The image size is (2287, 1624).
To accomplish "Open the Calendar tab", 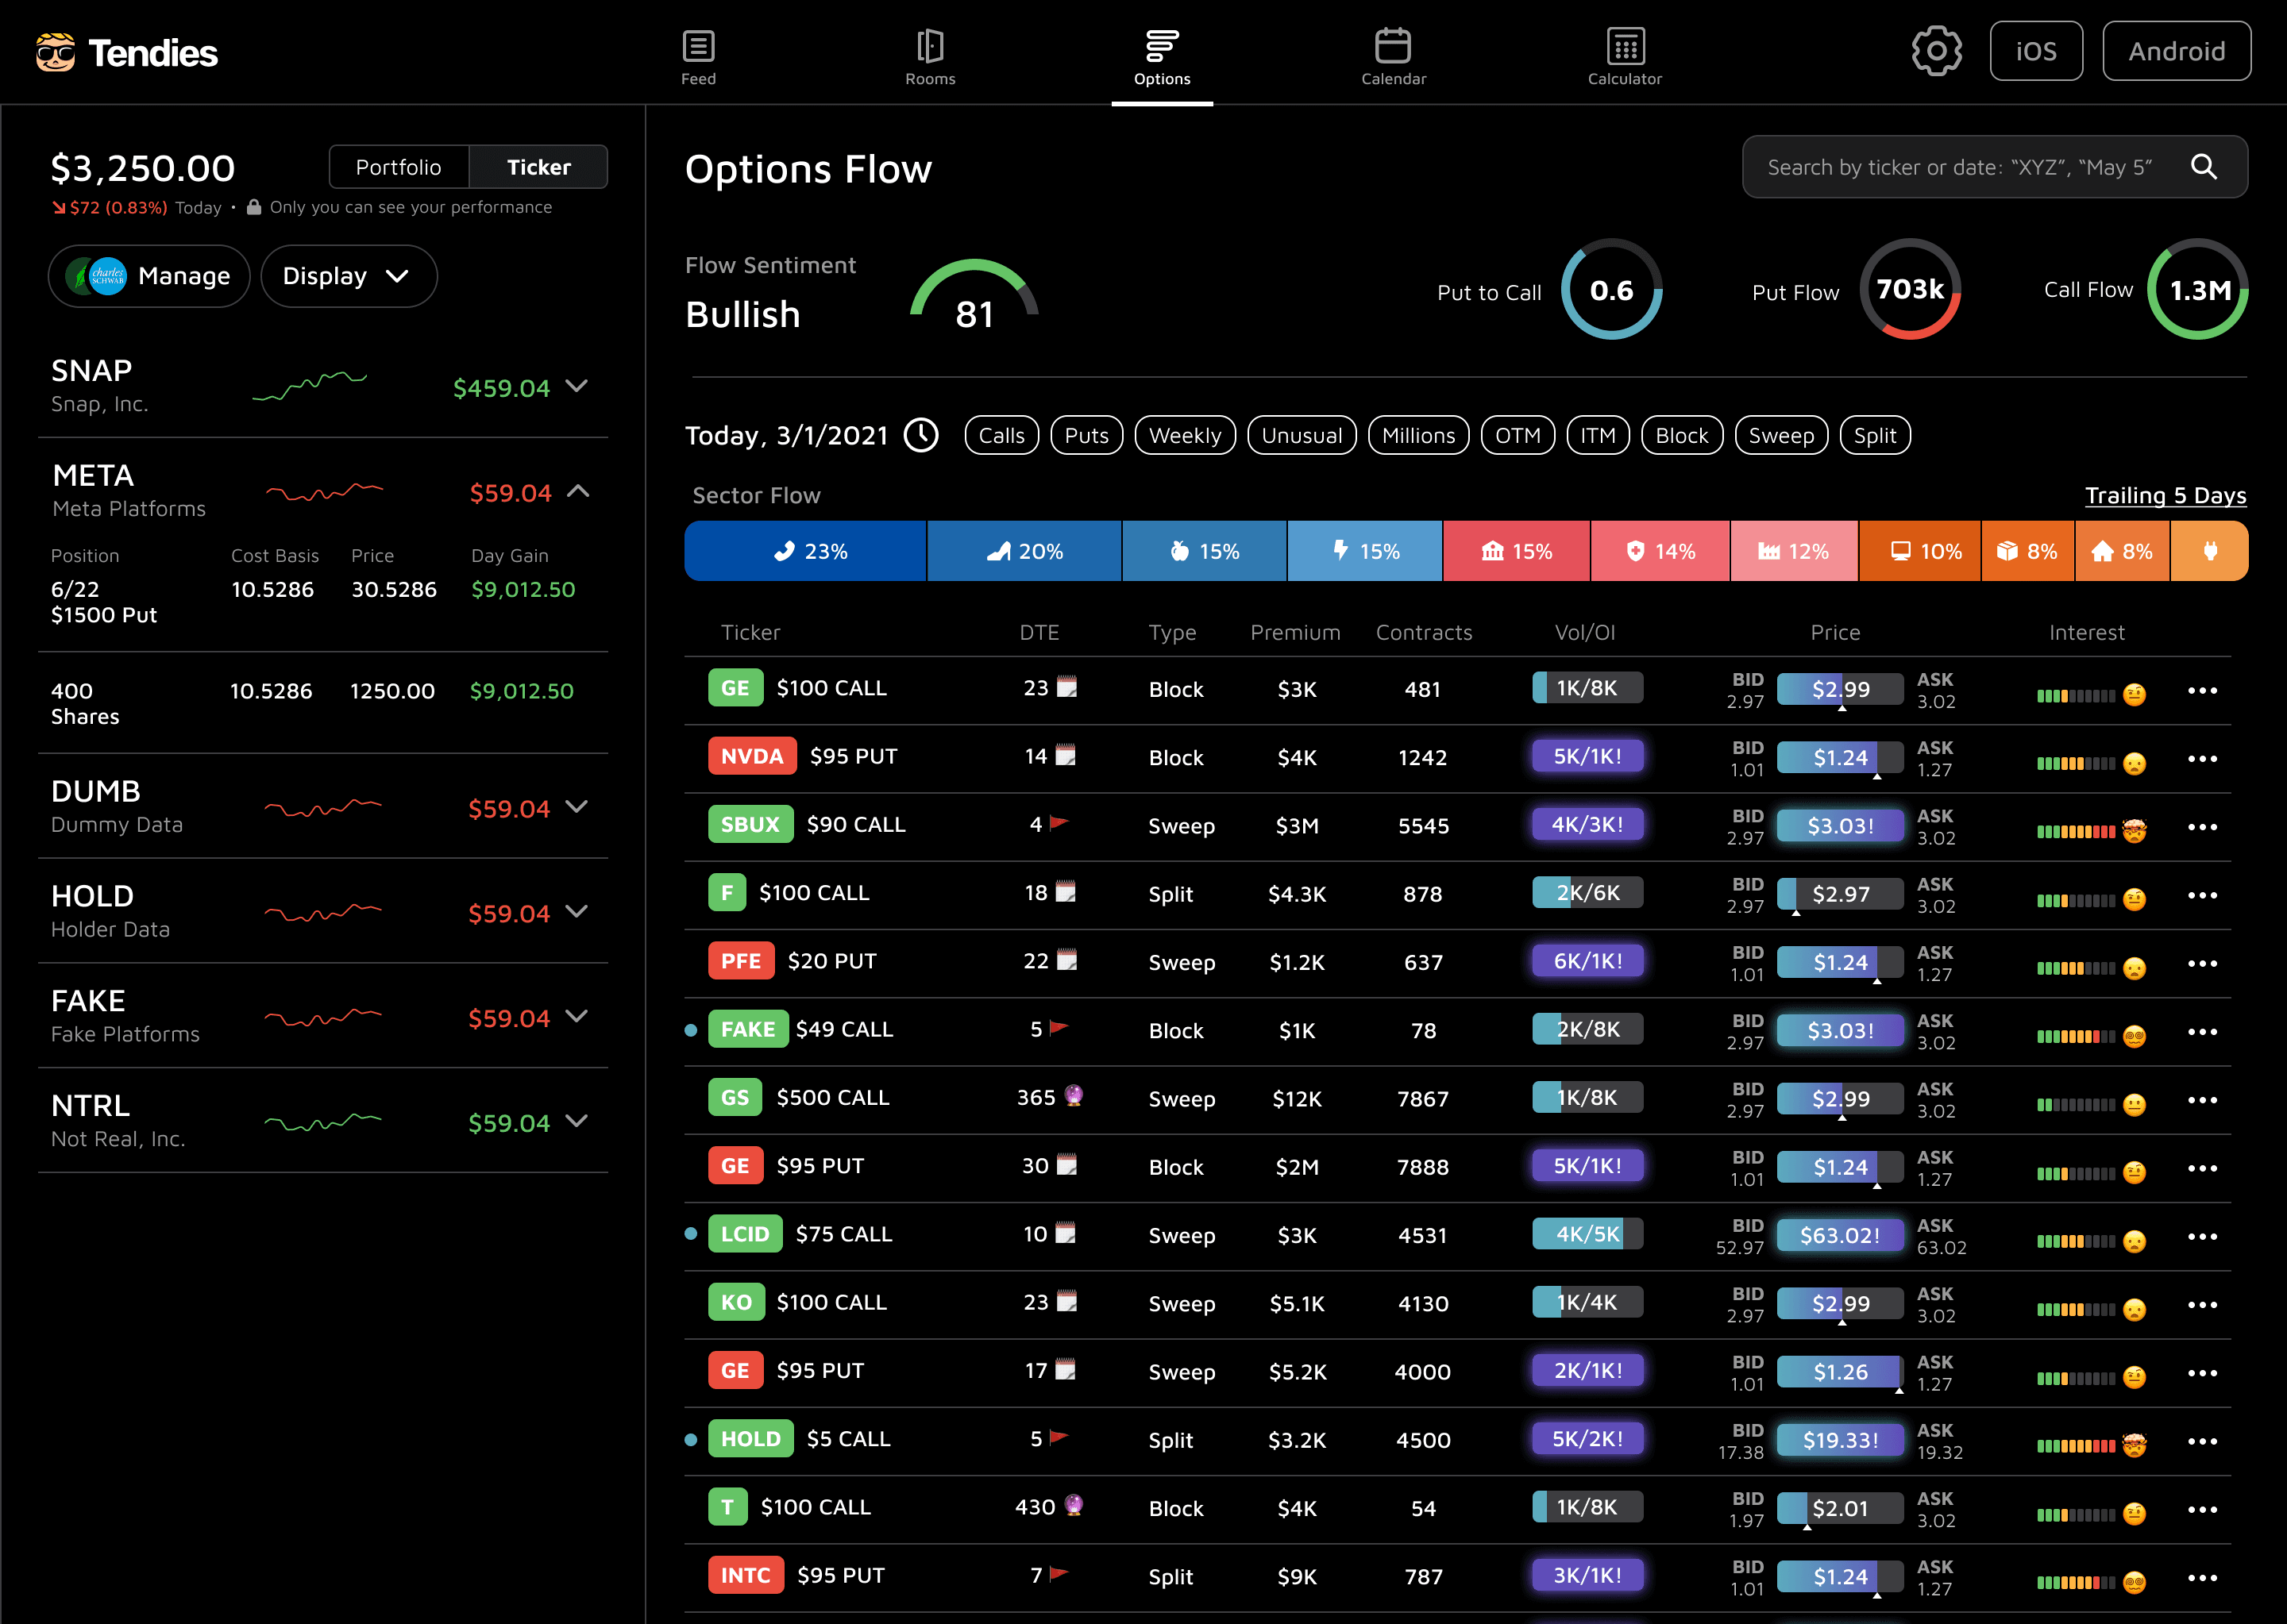I will click(1394, 56).
